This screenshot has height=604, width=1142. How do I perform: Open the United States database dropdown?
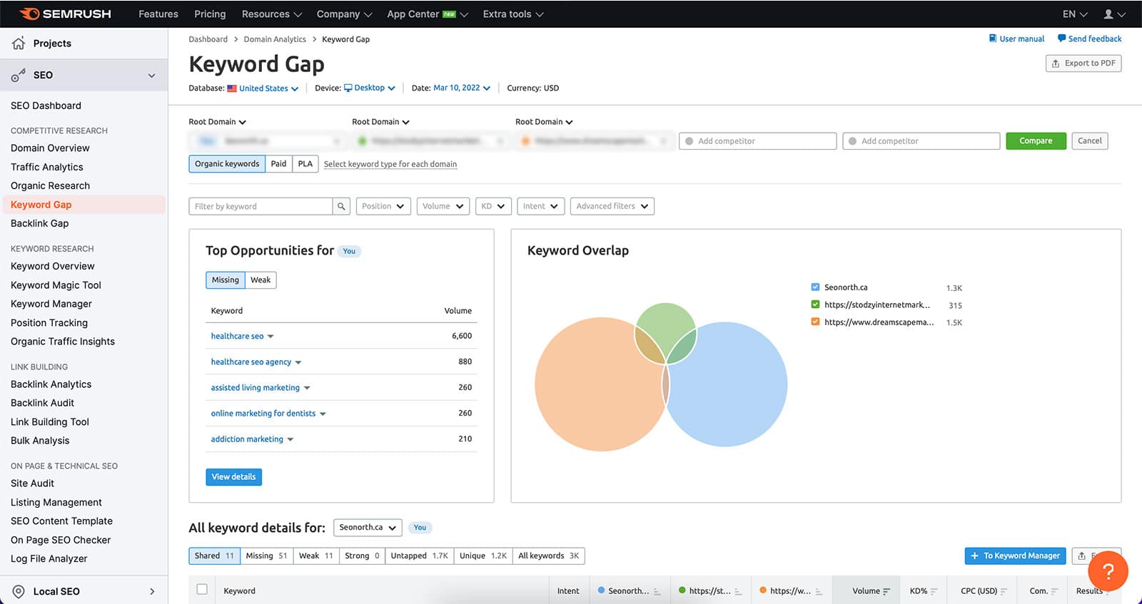coord(268,88)
